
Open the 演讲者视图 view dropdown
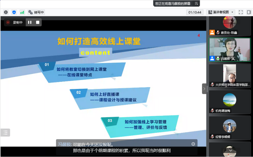coord(221,12)
